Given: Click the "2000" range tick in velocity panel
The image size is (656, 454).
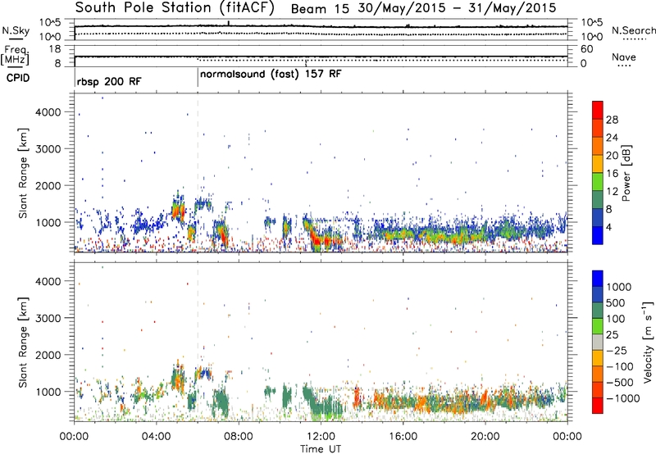Looking at the screenshot, I should click(48, 355).
